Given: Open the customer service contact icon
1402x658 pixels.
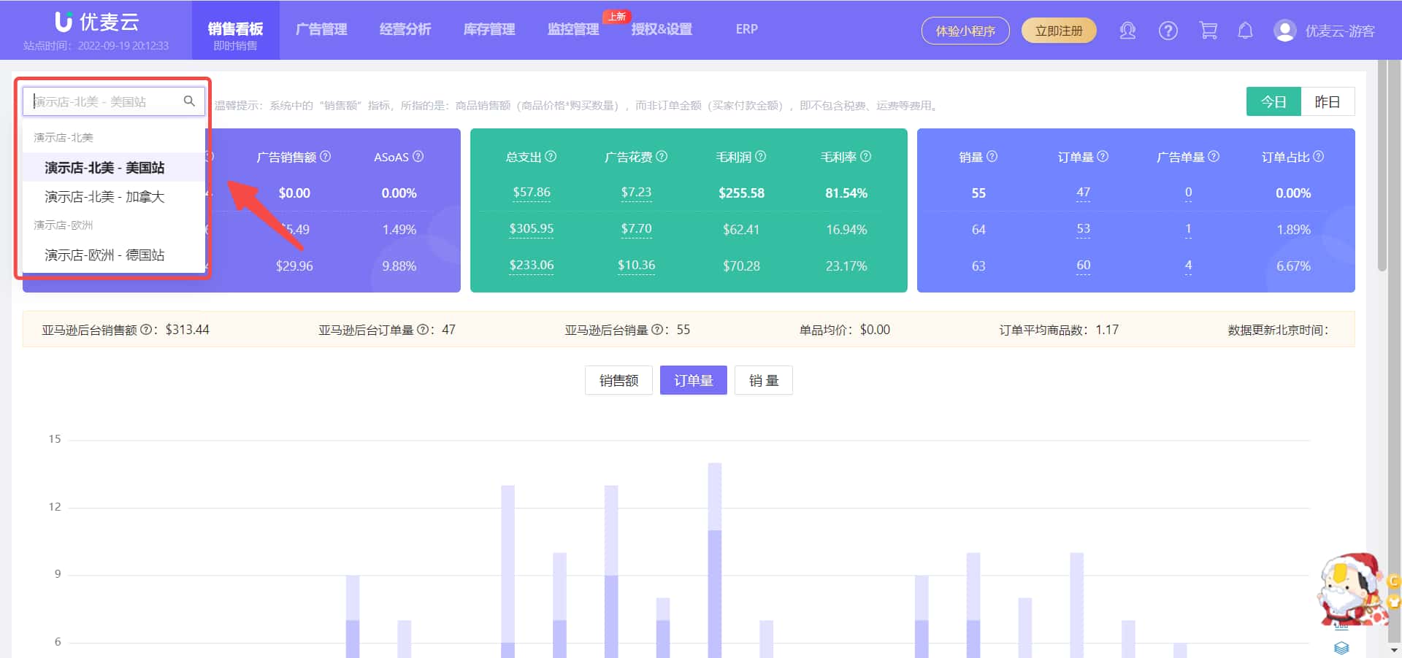Looking at the screenshot, I should (x=1127, y=31).
